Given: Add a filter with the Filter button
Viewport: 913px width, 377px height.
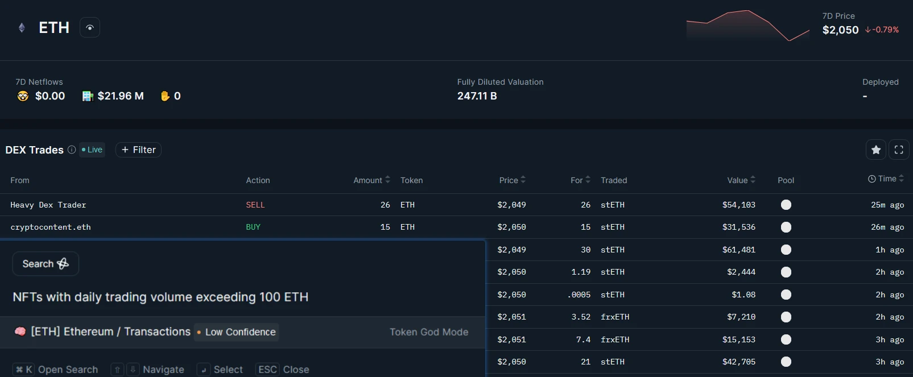Looking at the screenshot, I should coord(139,150).
